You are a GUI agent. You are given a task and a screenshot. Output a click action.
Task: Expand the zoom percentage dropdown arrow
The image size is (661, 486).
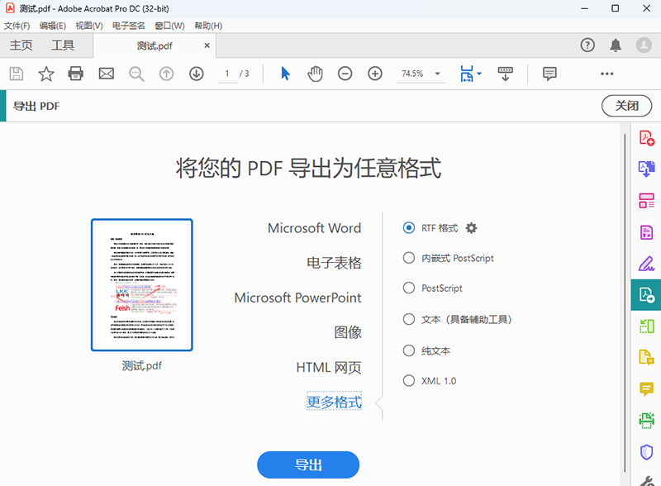tap(438, 74)
